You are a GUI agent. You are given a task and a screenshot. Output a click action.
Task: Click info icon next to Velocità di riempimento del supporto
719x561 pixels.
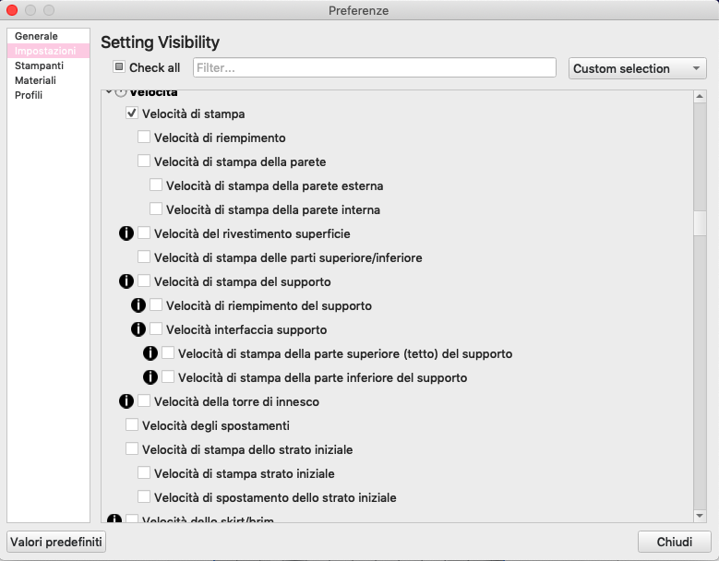138,305
